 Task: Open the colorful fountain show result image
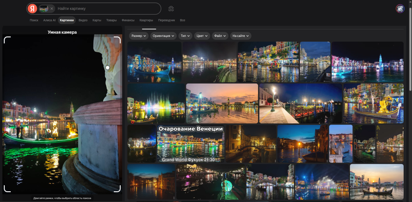pos(156,103)
